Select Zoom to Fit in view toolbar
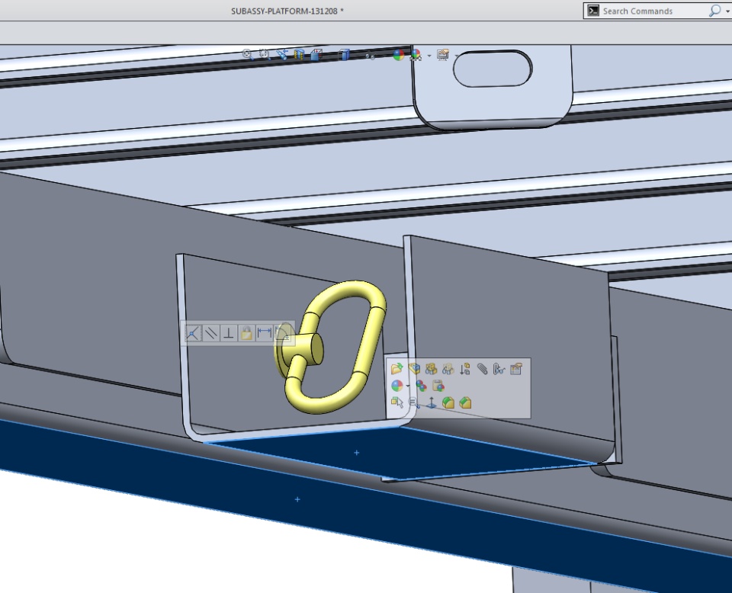Viewport: 732px width, 593px height. (247, 55)
